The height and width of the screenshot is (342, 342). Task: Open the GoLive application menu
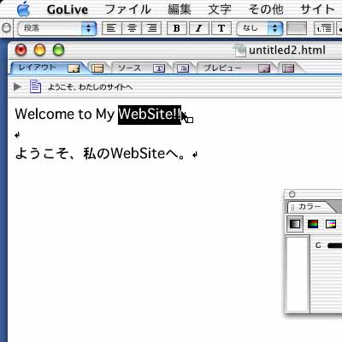click(68, 9)
